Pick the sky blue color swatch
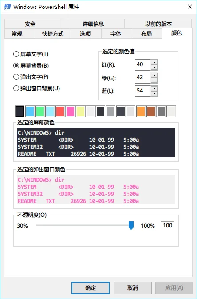This screenshot has height=299, width=197. click(30, 112)
